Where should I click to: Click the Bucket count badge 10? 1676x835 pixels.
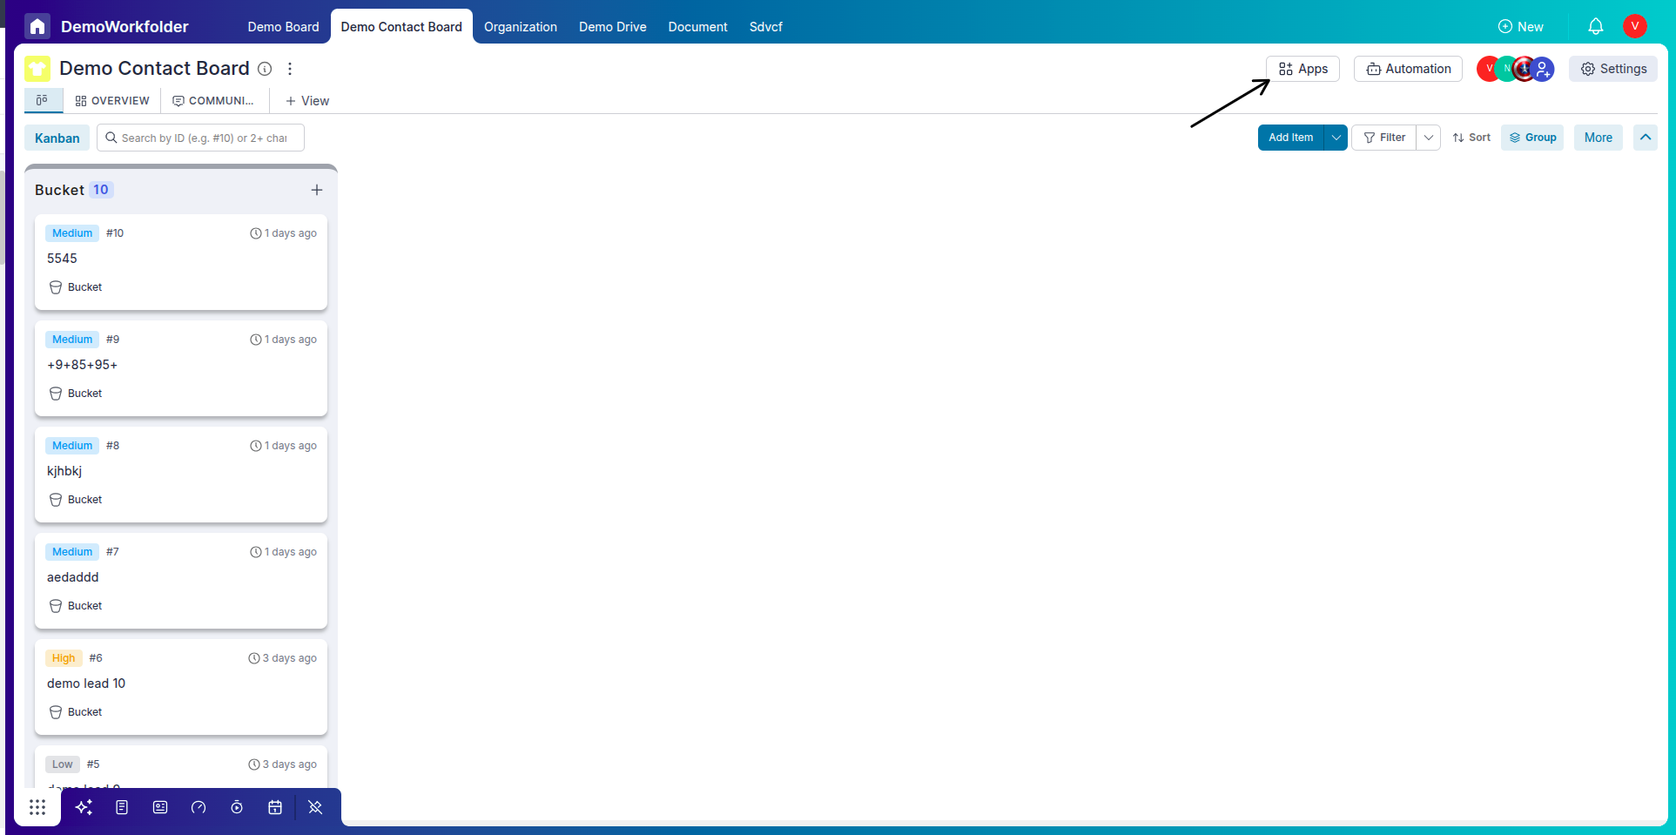[101, 190]
